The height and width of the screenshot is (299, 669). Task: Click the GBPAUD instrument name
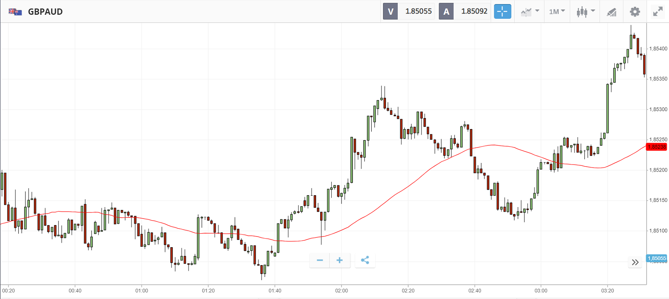point(45,11)
